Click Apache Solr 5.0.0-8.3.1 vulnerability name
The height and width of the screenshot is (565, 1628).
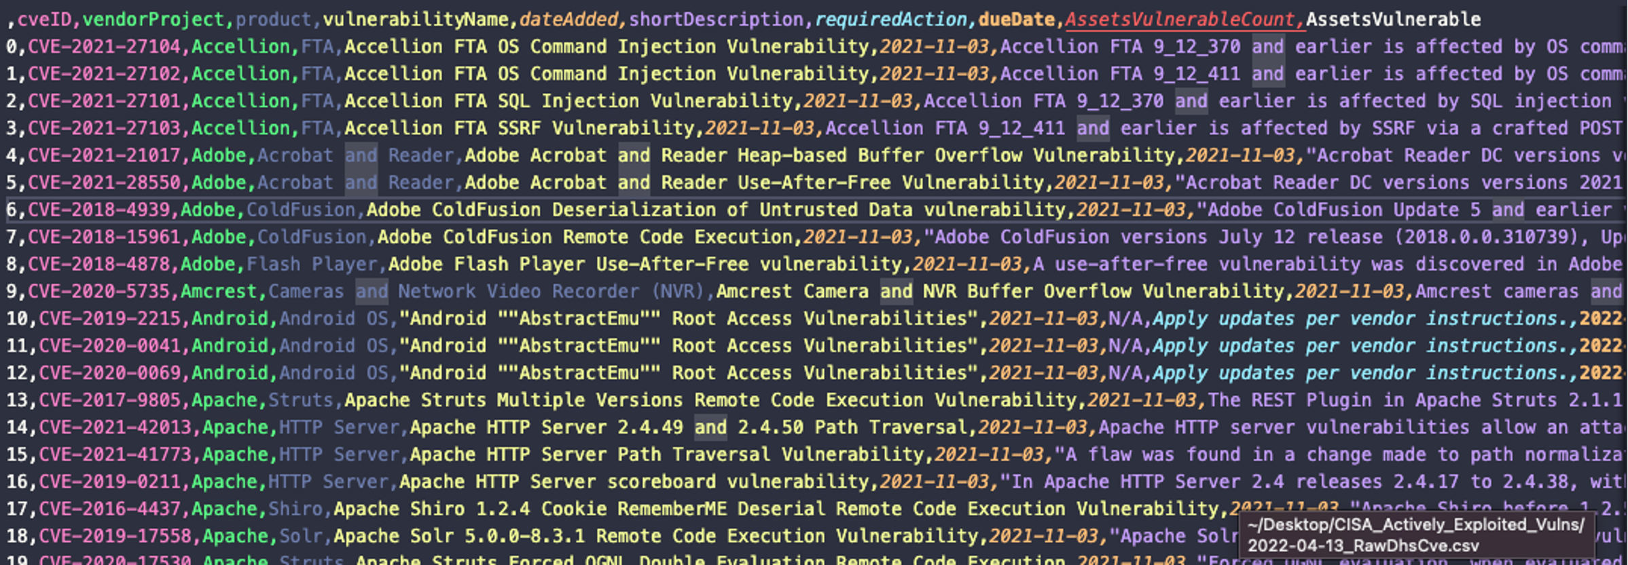(x=656, y=535)
